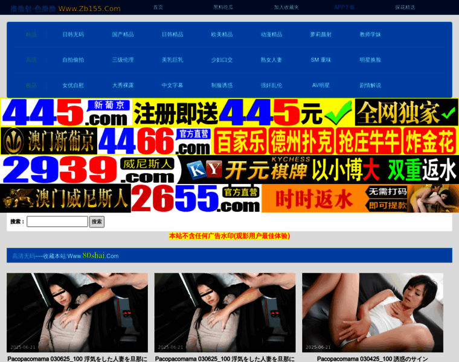Click the 本站不含任何广告水印 notice text
This screenshot has width=459, height=362.
coord(230,236)
